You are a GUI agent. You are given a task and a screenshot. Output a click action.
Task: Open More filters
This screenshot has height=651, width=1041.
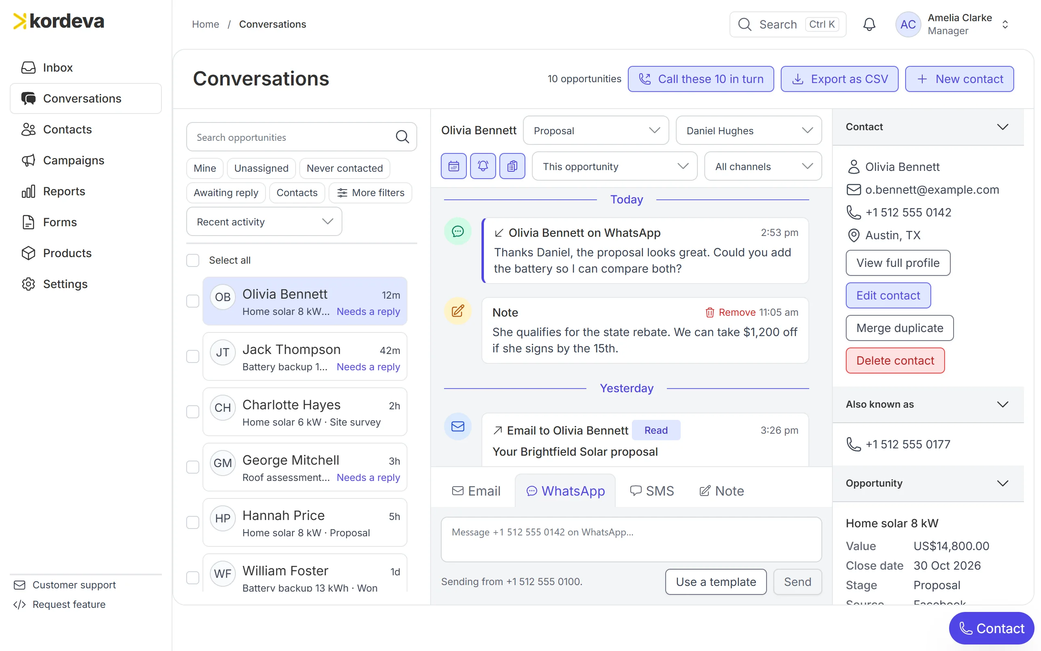(370, 192)
